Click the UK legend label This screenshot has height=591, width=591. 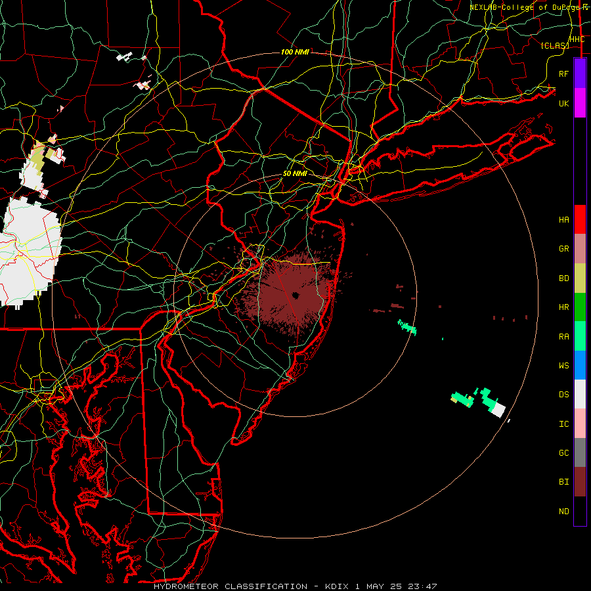(x=563, y=103)
